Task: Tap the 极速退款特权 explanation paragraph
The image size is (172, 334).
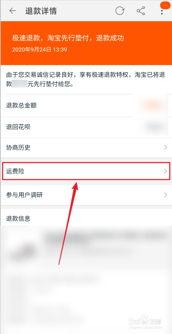Action: (85, 79)
